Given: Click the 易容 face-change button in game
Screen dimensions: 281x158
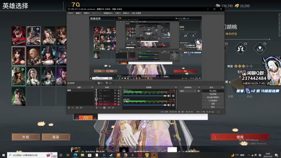Looking at the screenshot, I should (56, 137).
